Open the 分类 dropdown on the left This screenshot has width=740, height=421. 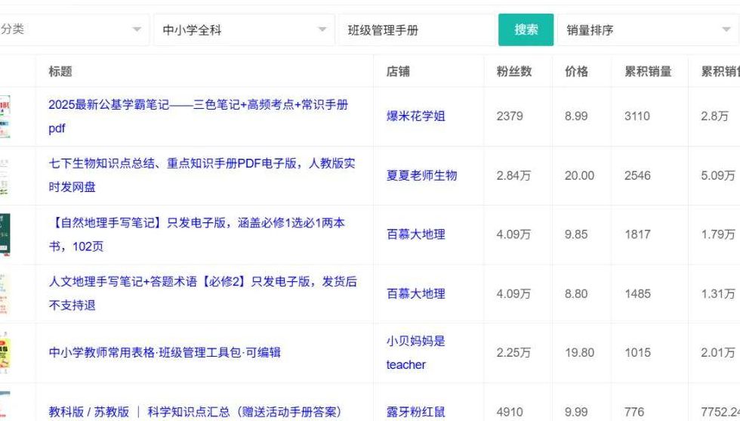click(72, 30)
